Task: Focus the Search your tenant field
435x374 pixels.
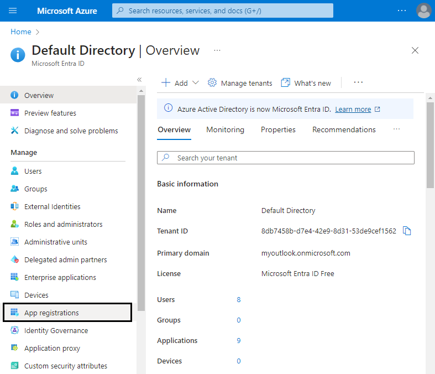Action: 285,158
